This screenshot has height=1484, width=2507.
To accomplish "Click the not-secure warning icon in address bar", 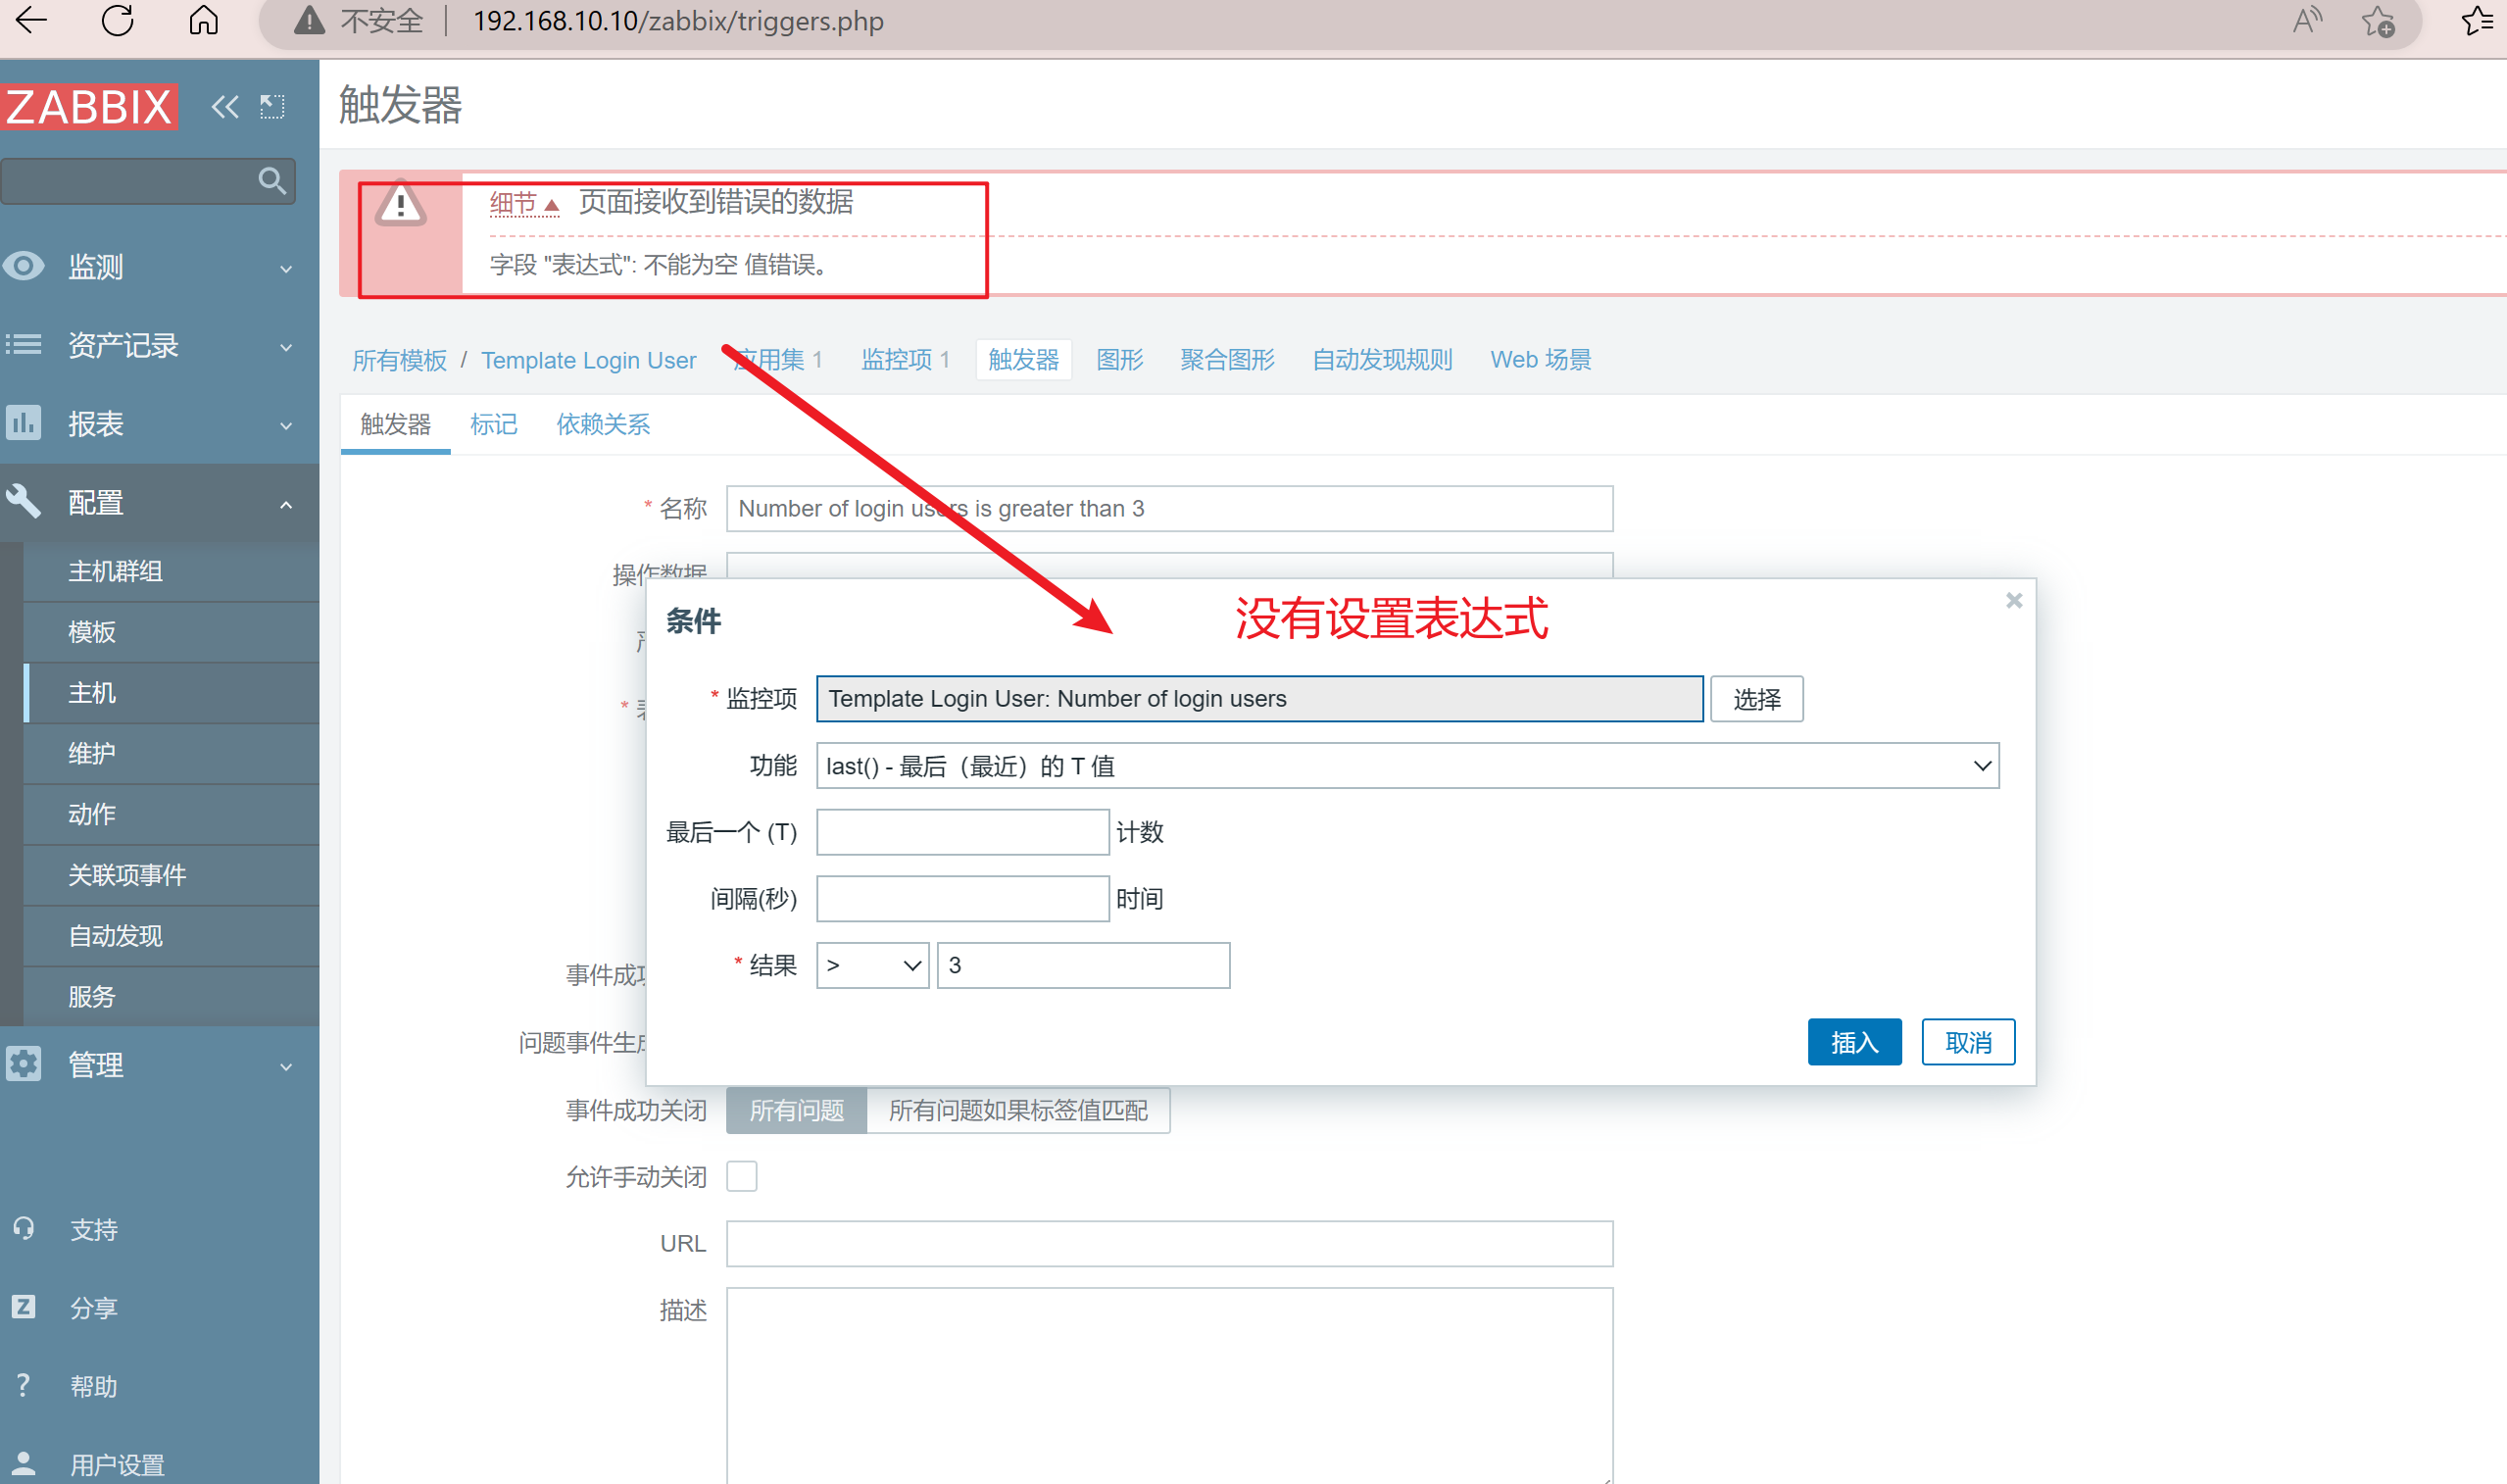I will tap(310, 21).
